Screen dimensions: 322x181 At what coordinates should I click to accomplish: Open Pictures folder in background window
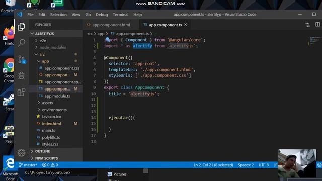(x=117, y=174)
